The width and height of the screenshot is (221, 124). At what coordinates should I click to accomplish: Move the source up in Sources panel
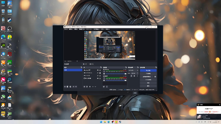pyautogui.click(x=93, y=87)
